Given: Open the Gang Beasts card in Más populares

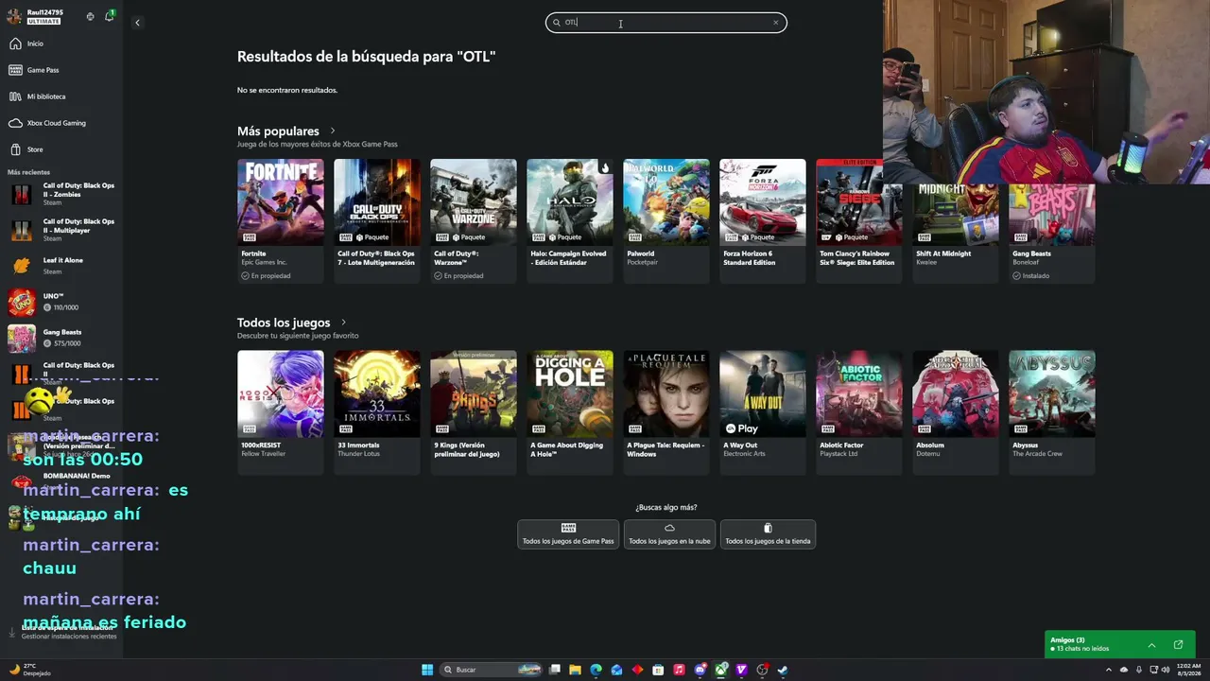Looking at the screenshot, I should pyautogui.click(x=1051, y=232).
